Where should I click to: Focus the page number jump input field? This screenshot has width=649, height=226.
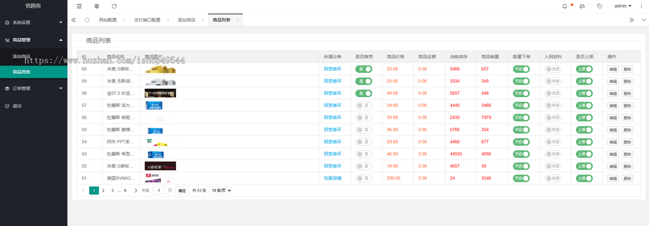pos(158,190)
